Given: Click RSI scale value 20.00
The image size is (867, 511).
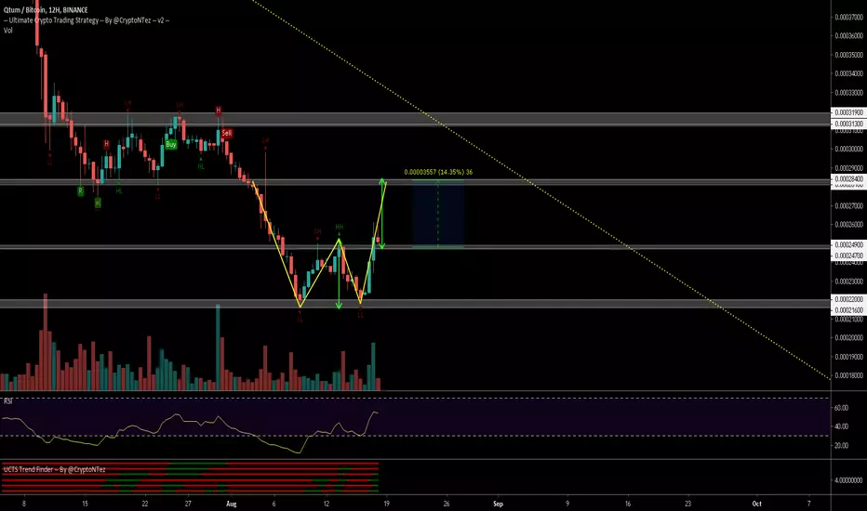Looking at the screenshot, I should pyautogui.click(x=841, y=445).
